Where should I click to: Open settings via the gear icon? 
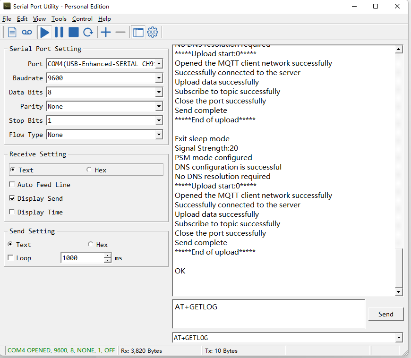[153, 32]
